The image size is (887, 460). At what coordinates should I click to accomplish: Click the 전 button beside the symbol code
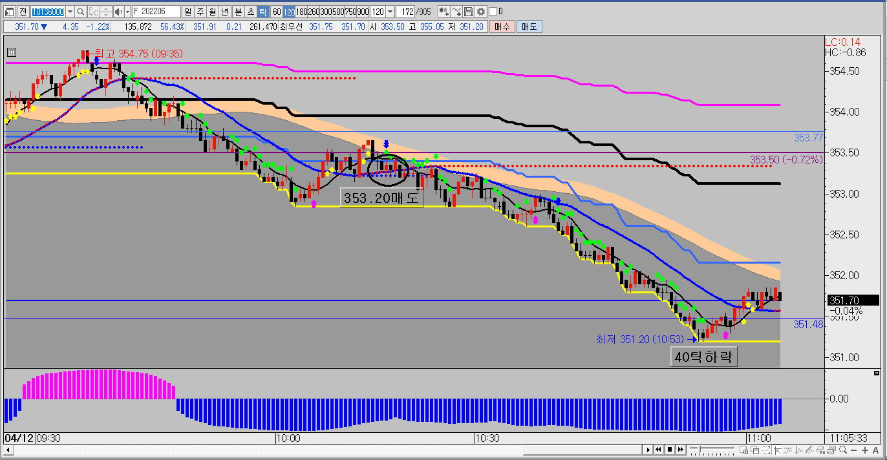coord(23,12)
